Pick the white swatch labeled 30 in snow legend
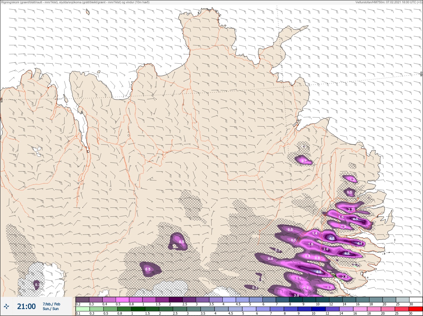Screen dimensions: 423x316 point(416,300)
